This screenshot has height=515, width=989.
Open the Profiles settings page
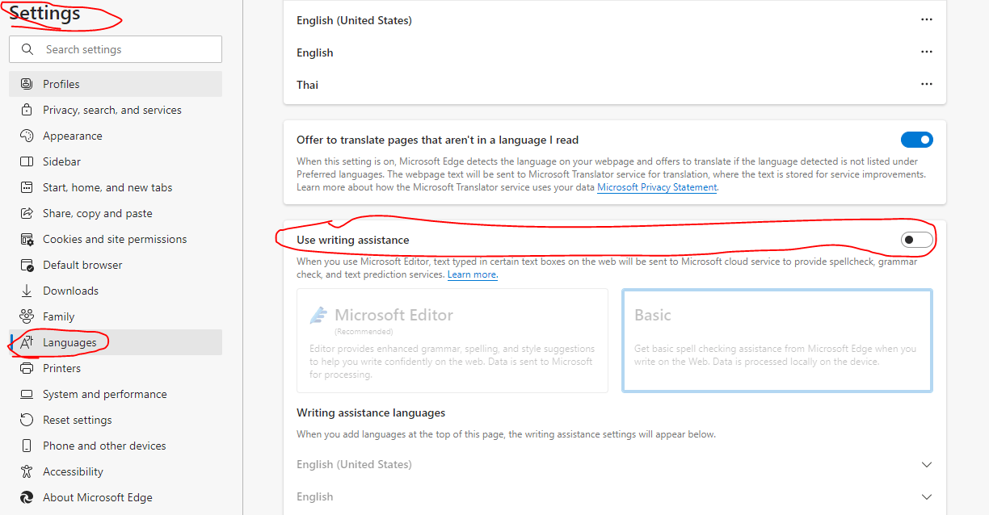116,84
